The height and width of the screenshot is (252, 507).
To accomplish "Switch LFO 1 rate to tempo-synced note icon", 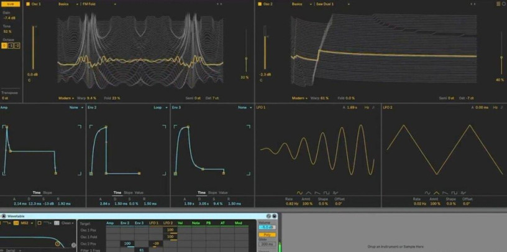I will pos(373,107).
